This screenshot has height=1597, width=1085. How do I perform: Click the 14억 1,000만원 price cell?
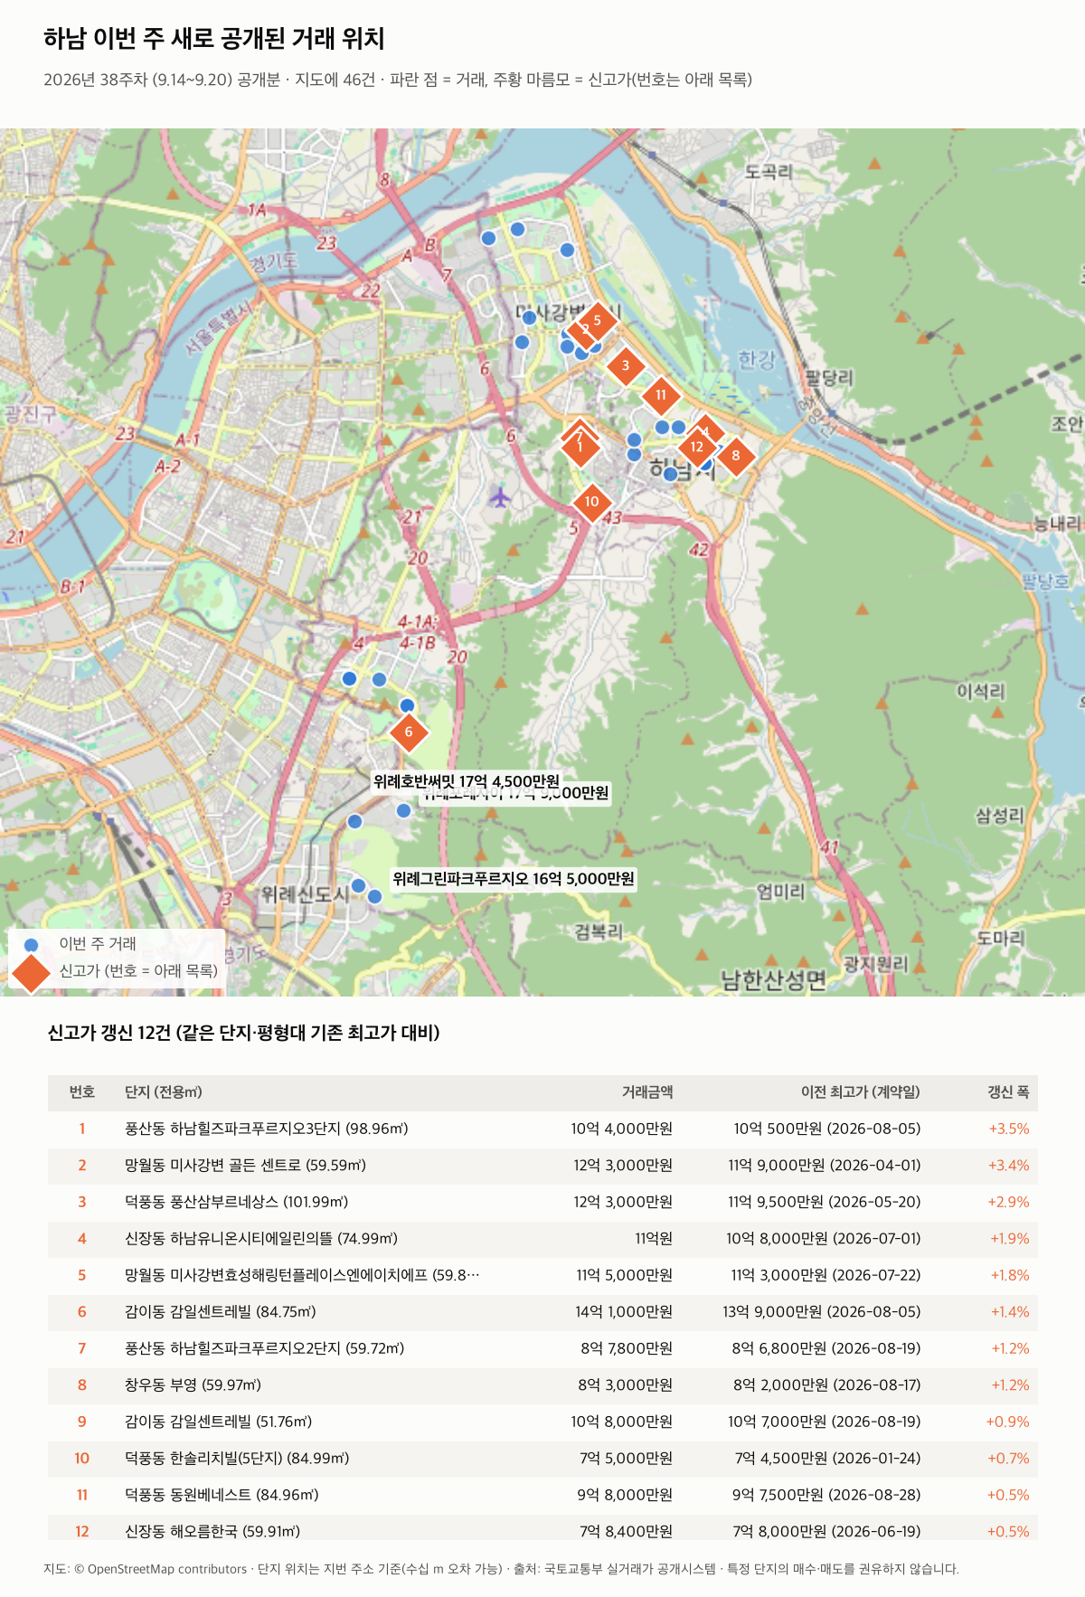(x=624, y=1312)
